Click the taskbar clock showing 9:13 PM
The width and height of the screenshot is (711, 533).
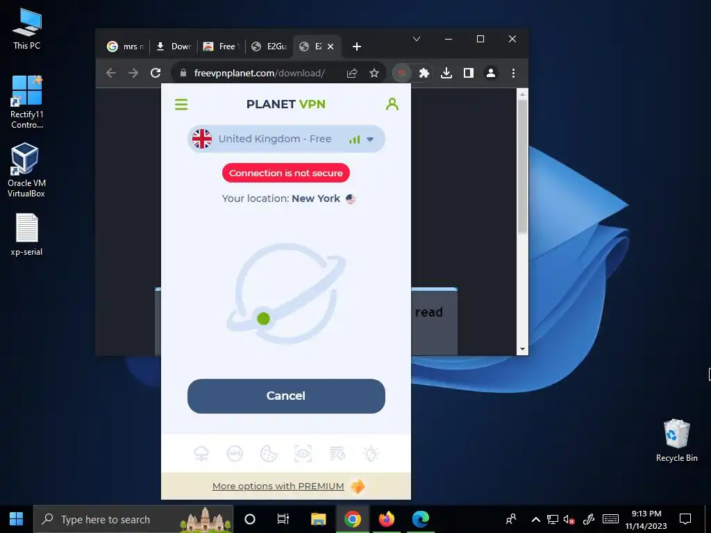pyautogui.click(x=646, y=519)
